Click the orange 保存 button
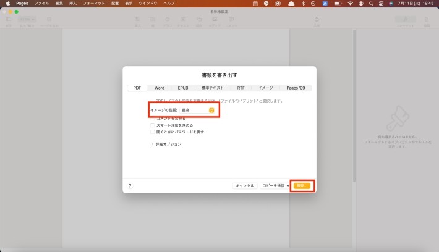This screenshot has height=252, width=439. click(x=302, y=186)
